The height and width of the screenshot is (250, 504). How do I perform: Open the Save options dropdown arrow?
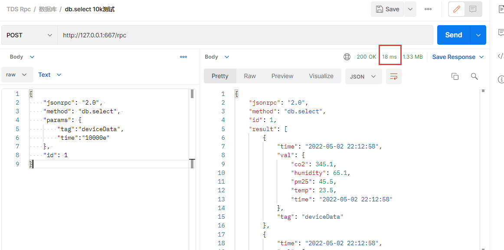tap(410, 9)
